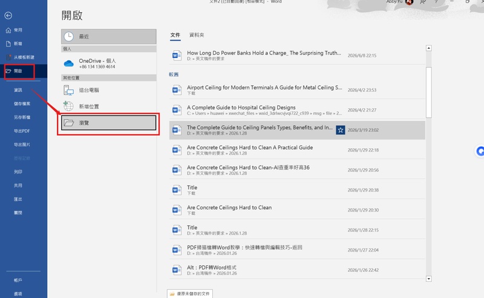Click Word icon of The Complete Guide to Ceiling Panels
Screen dimensions: 484x298
pos(177,130)
